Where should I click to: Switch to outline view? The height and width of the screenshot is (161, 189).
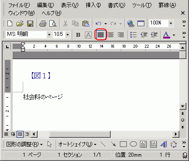pyautogui.click(x=27, y=134)
